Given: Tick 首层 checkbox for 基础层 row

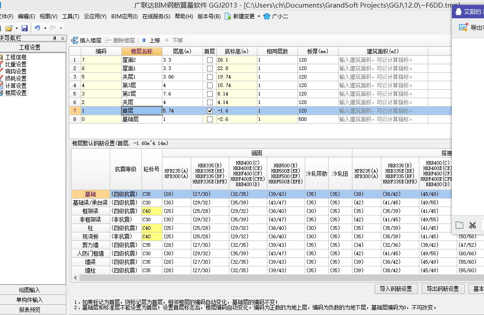Looking at the screenshot, I should coord(210,120).
